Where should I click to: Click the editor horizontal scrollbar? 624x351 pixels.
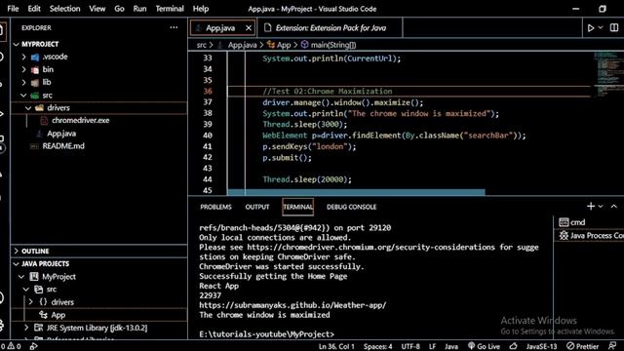(x=356, y=192)
